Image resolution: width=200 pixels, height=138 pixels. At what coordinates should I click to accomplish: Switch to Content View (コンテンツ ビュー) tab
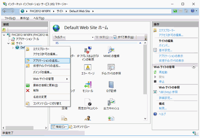coord(79,127)
